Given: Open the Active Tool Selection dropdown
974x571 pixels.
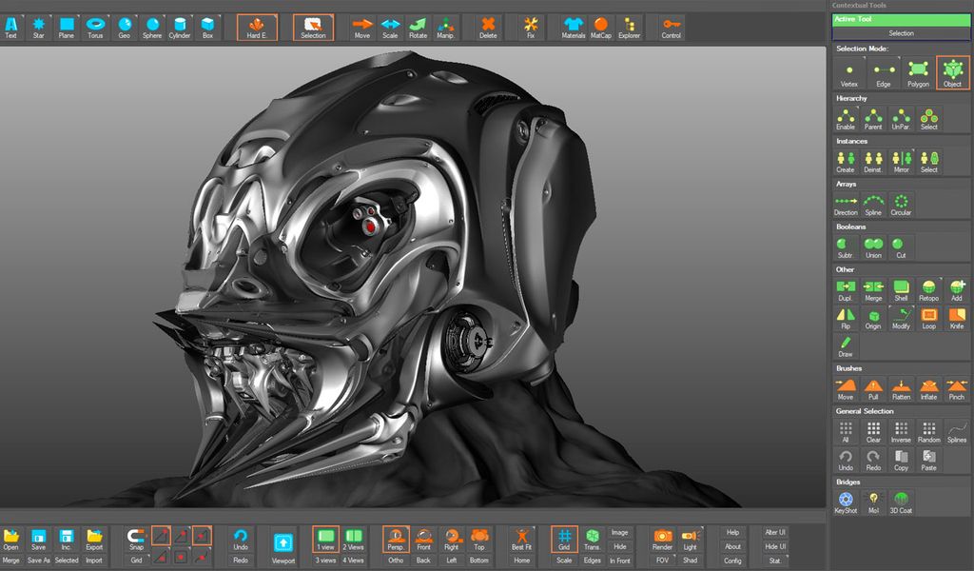Looking at the screenshot, I should pyautogui.click(x=900, y=34).
